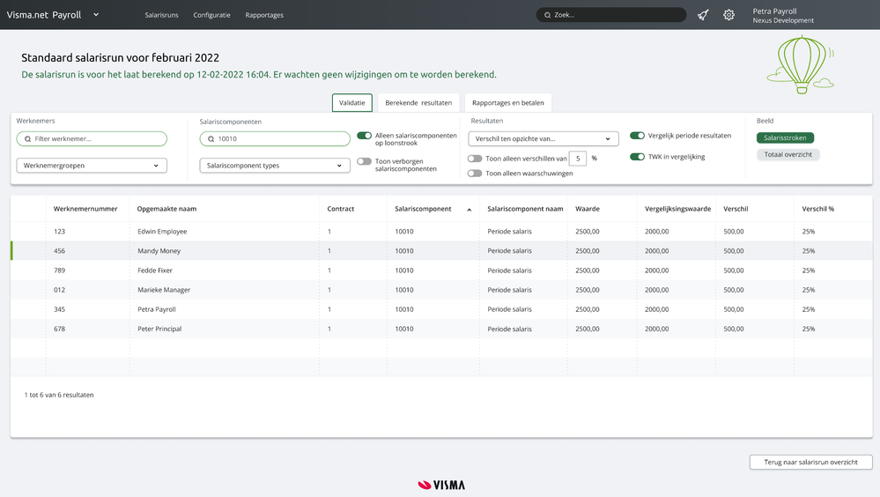The height and width of the screenshot is (497, 880).
Task: Toggle Alleen salariscomponenten op loonstrook
Action: click(x=364, y=136)
